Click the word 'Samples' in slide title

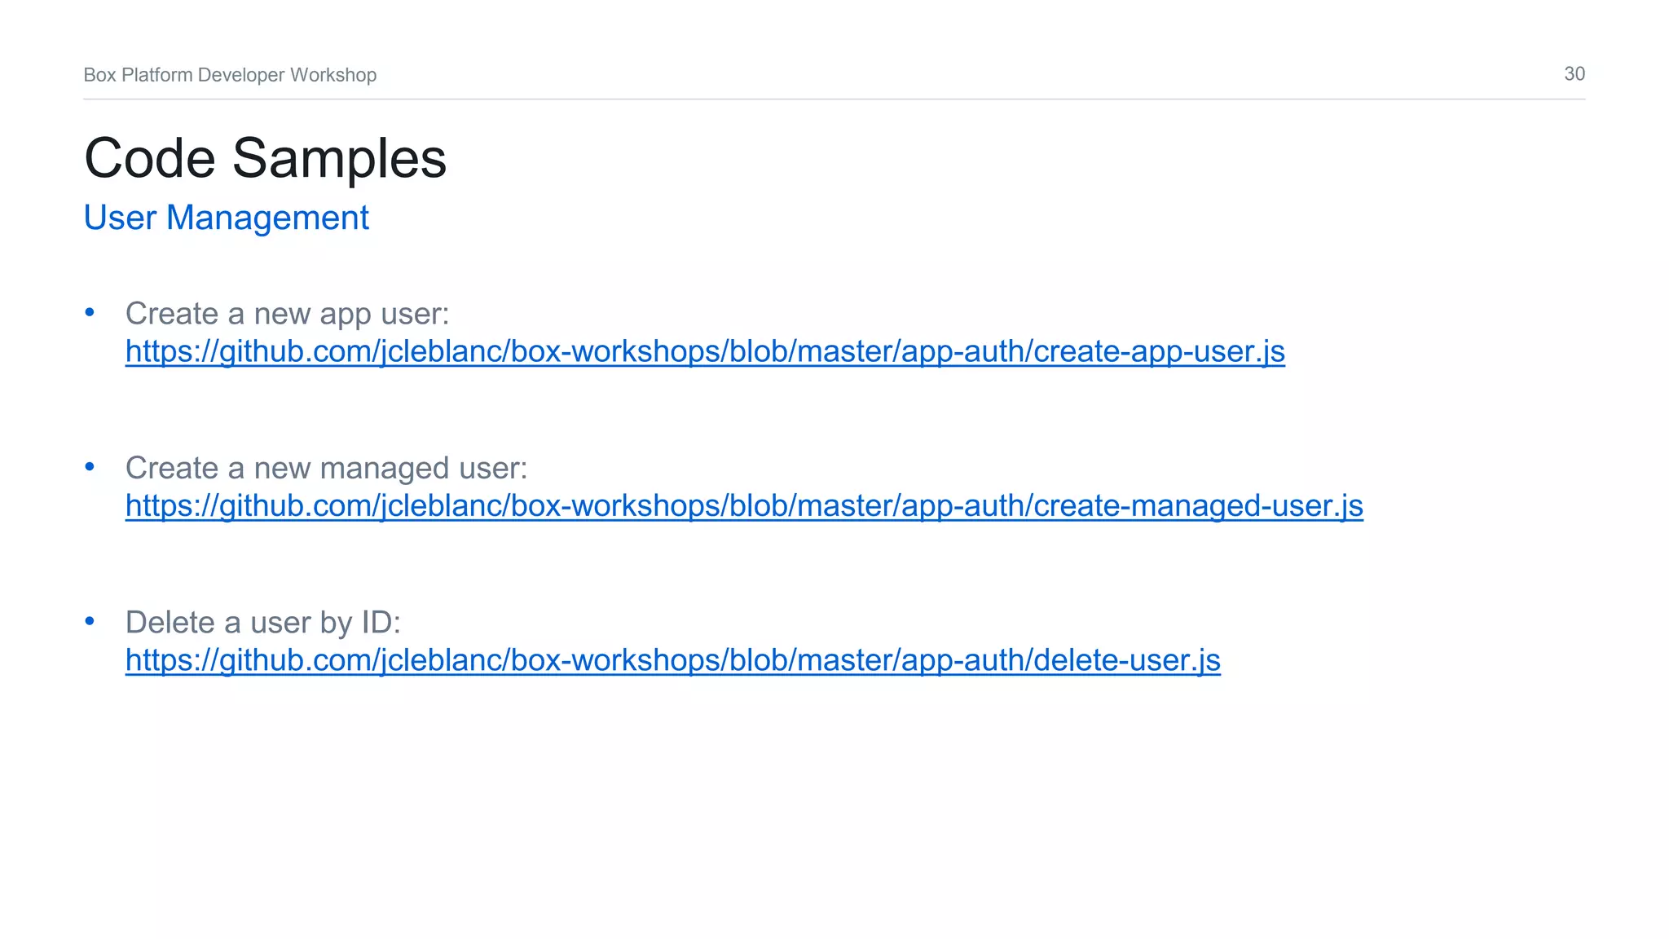pos(339,160)
